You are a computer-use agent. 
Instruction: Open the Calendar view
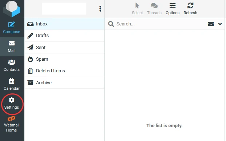point(12,84)
